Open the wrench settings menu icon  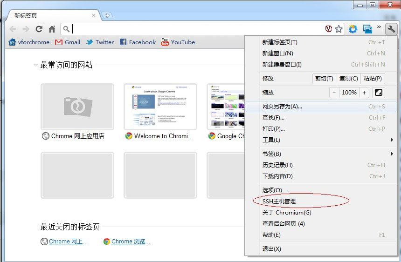[391, 29]
